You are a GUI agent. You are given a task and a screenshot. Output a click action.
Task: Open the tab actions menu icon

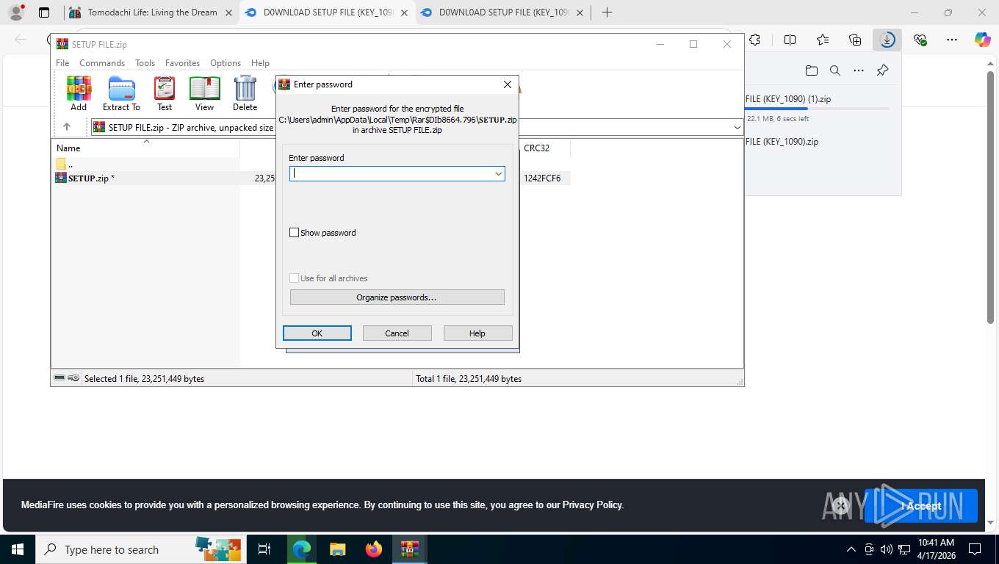tap(44, 12)
